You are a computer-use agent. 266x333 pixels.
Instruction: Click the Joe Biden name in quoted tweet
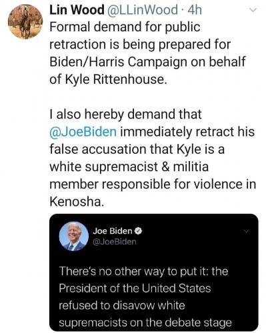113,231
